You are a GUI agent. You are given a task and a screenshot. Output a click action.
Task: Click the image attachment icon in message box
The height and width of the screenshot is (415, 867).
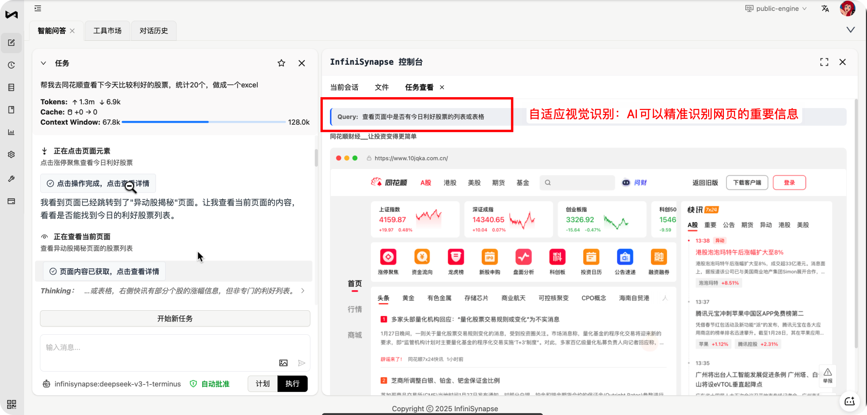click(x=283, y=363)
